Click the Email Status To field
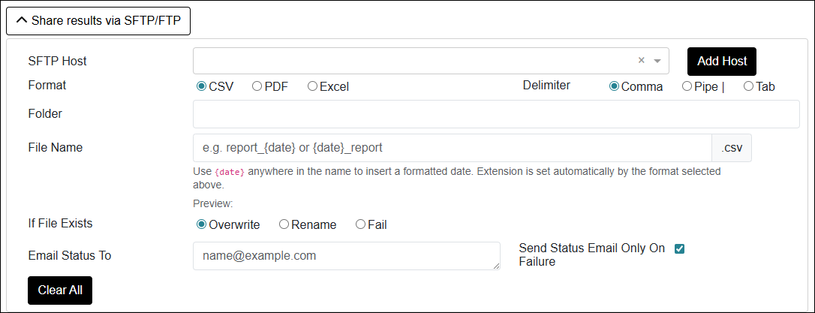This screenshot has width=815, height=313. 346,256
